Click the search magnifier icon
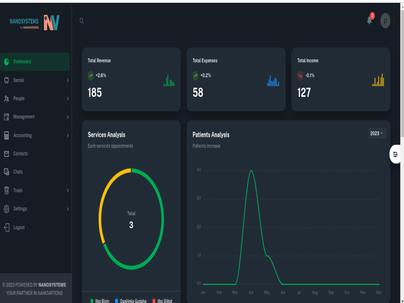 click(82, 21)
